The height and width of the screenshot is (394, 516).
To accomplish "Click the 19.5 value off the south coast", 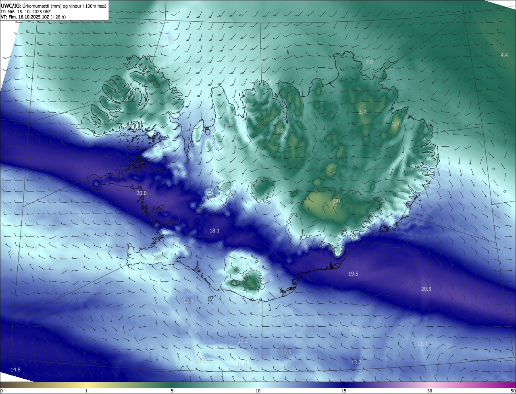I will [353, 274].
